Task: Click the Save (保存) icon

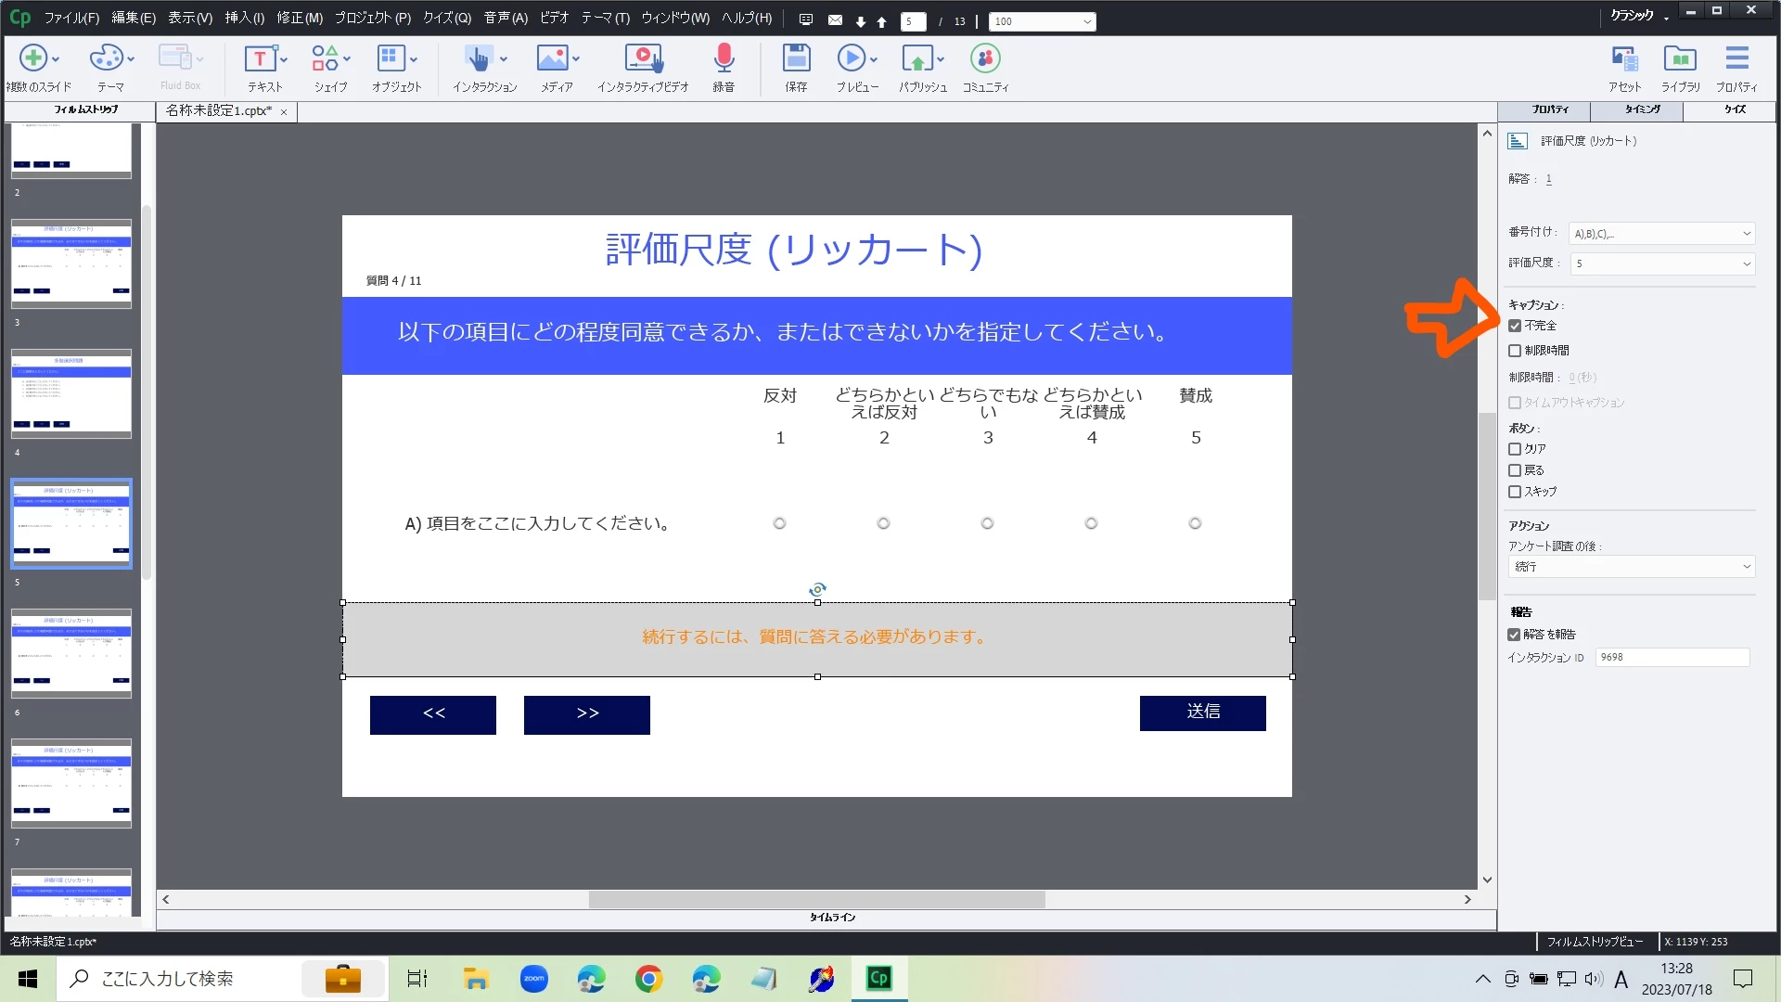Action: [x=796, y=59]
